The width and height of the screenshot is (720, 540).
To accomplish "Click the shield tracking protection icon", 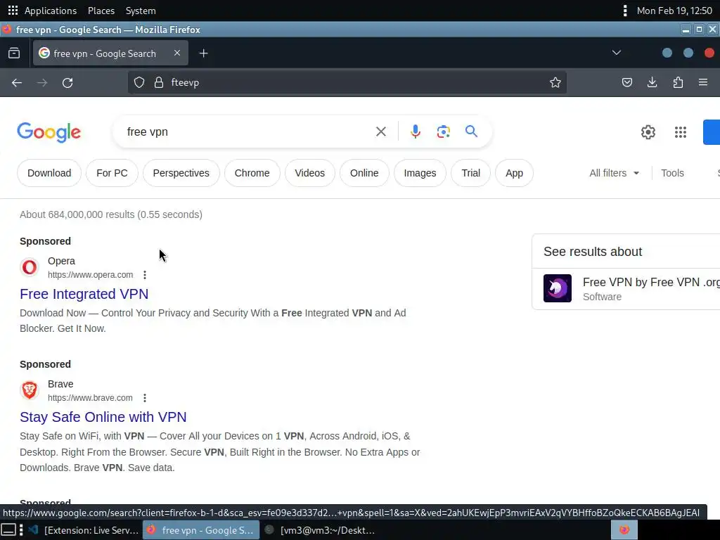I will [x=139, y=83].
